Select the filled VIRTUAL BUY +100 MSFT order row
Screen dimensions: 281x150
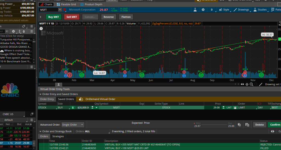[159, 148]
